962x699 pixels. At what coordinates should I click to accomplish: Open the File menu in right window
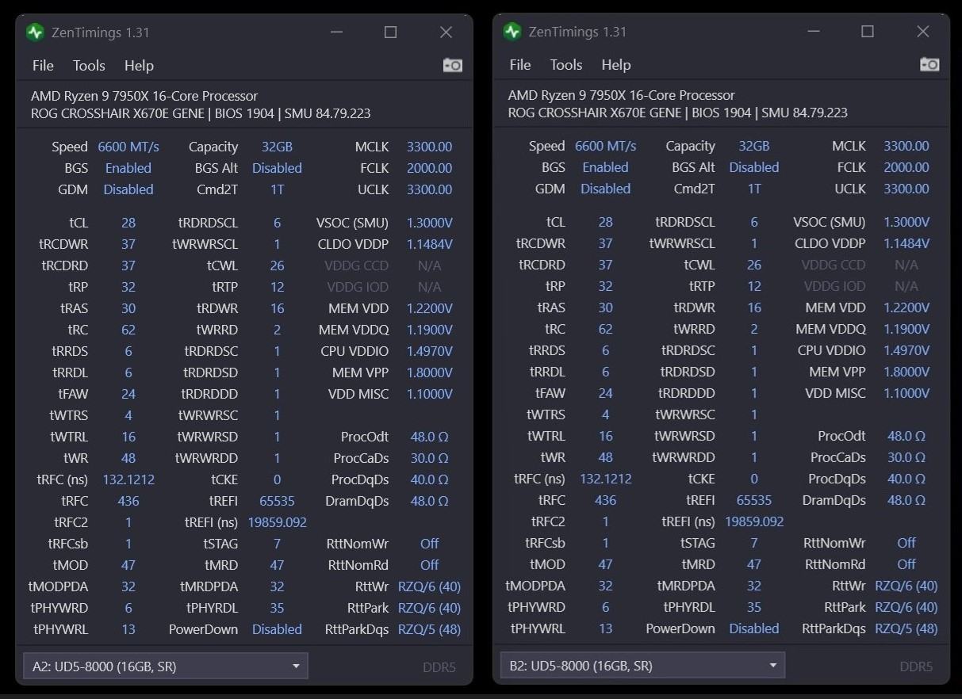pos(520,65)
